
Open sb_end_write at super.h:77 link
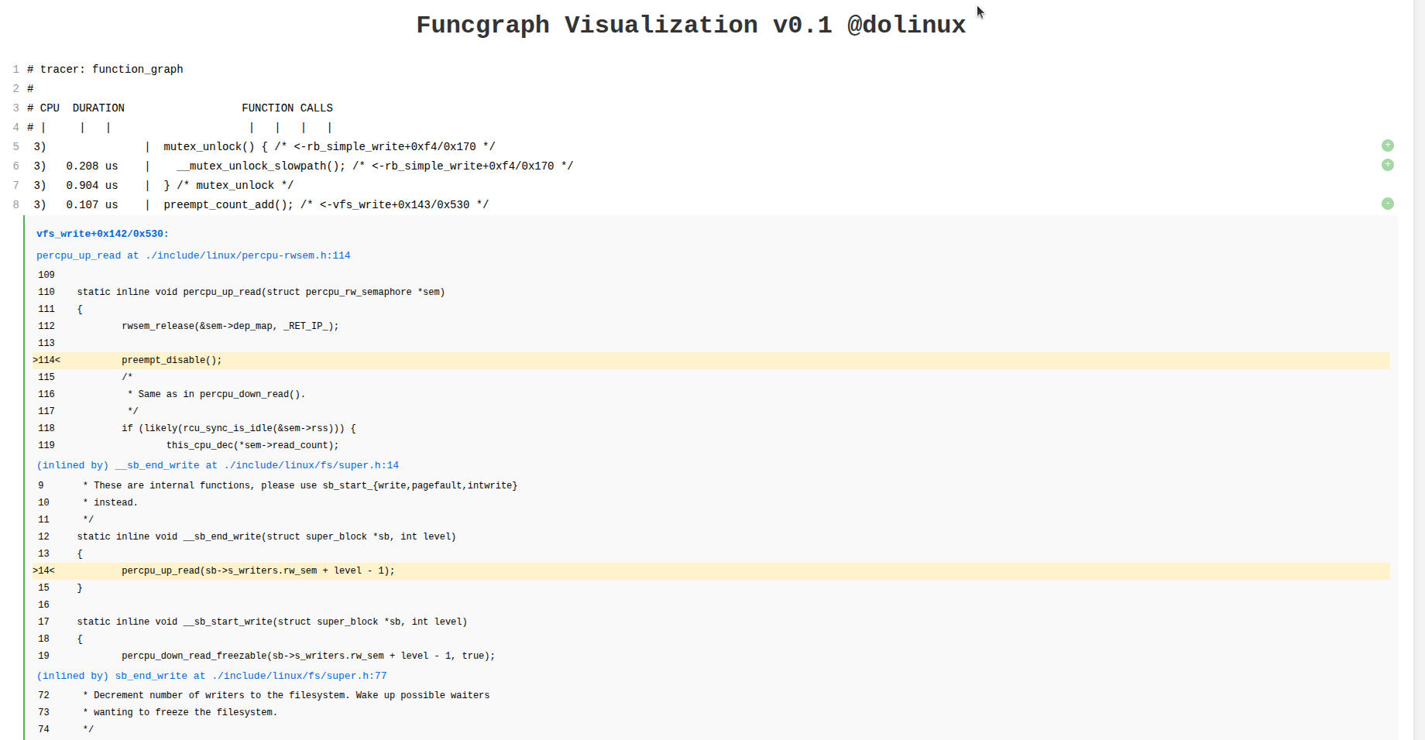coord(211,676)
